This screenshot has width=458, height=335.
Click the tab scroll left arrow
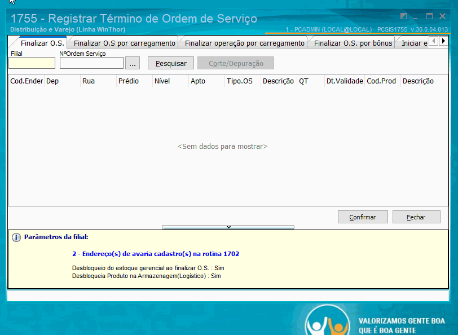434,41
